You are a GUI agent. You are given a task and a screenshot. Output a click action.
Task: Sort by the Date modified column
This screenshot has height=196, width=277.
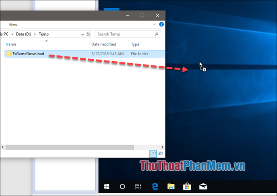point(104,44)
